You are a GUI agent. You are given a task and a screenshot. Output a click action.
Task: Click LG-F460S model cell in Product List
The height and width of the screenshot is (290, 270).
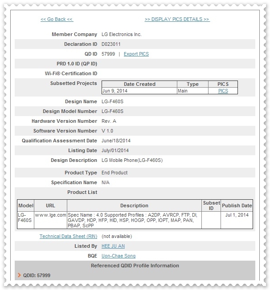(25, 220)
